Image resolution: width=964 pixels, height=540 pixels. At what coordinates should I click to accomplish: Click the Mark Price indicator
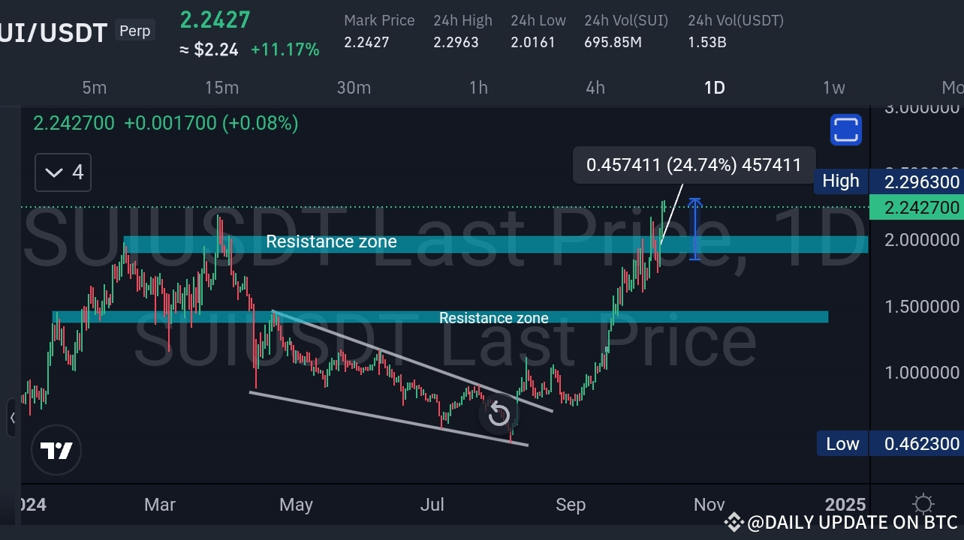[378, 31]
